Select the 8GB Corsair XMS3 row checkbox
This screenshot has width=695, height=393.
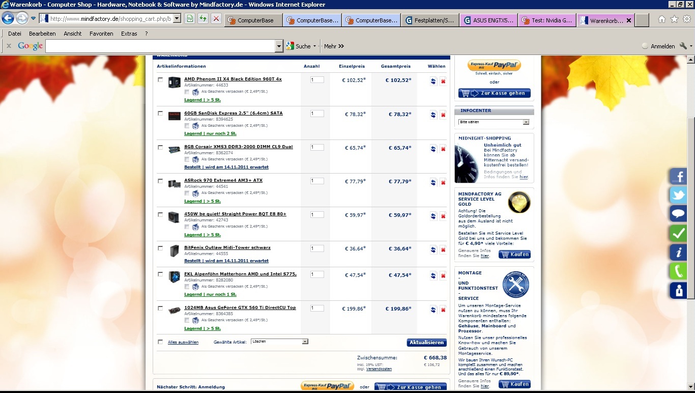[160, 147]
